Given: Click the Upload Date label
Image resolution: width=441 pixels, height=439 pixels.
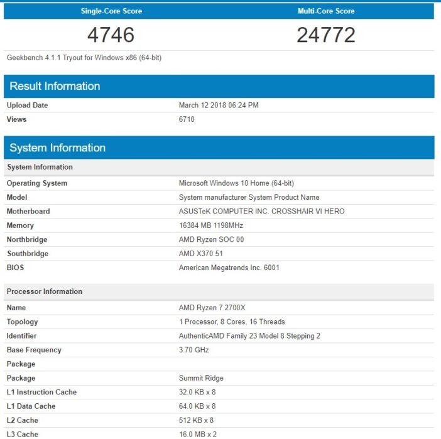Looking at the screenshot, I should point(27,105).
